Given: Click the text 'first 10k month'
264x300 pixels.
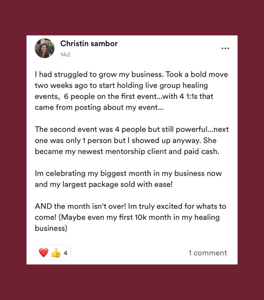Looking at the screenshot, I should (x=145, y=217).
